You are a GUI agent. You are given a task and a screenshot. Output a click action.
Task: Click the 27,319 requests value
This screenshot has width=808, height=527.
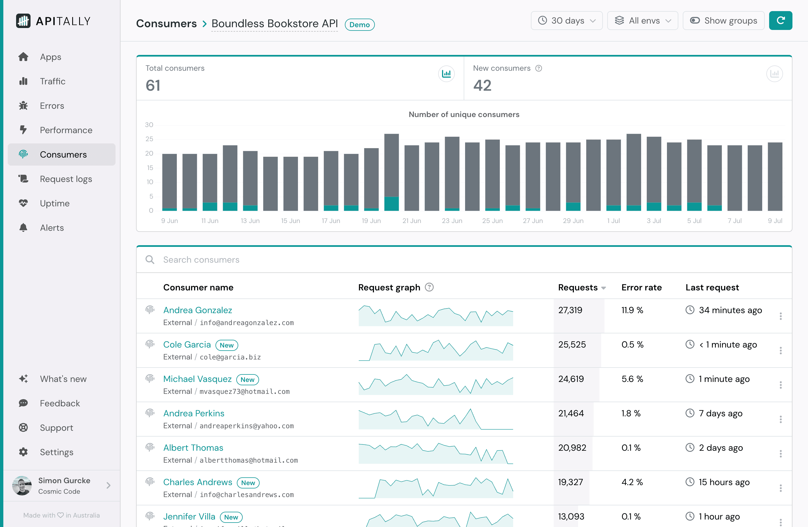(x=570, y=310)
